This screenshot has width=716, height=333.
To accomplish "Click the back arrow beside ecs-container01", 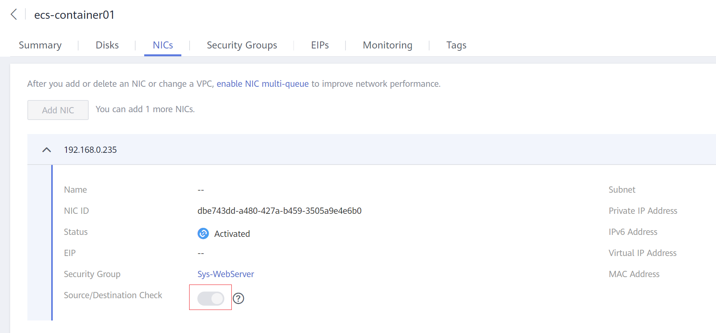I will (x=14, y=14).
